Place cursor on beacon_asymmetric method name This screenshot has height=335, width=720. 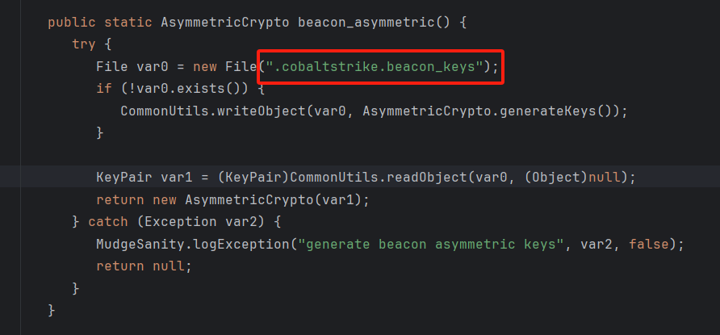pos(366,23)
